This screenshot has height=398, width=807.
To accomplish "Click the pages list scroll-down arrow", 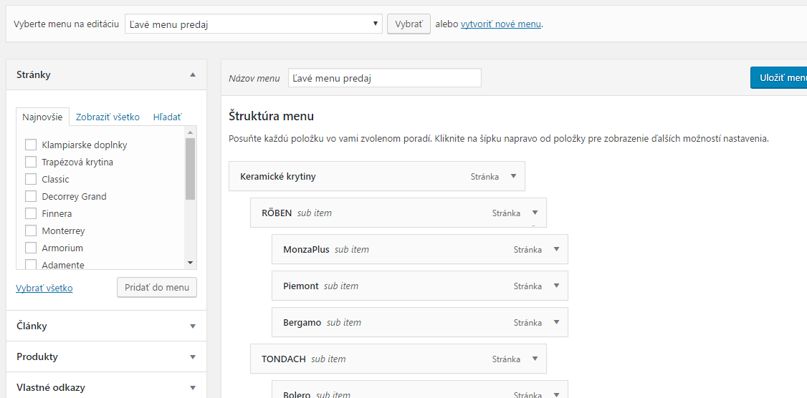I will [190, 263].
